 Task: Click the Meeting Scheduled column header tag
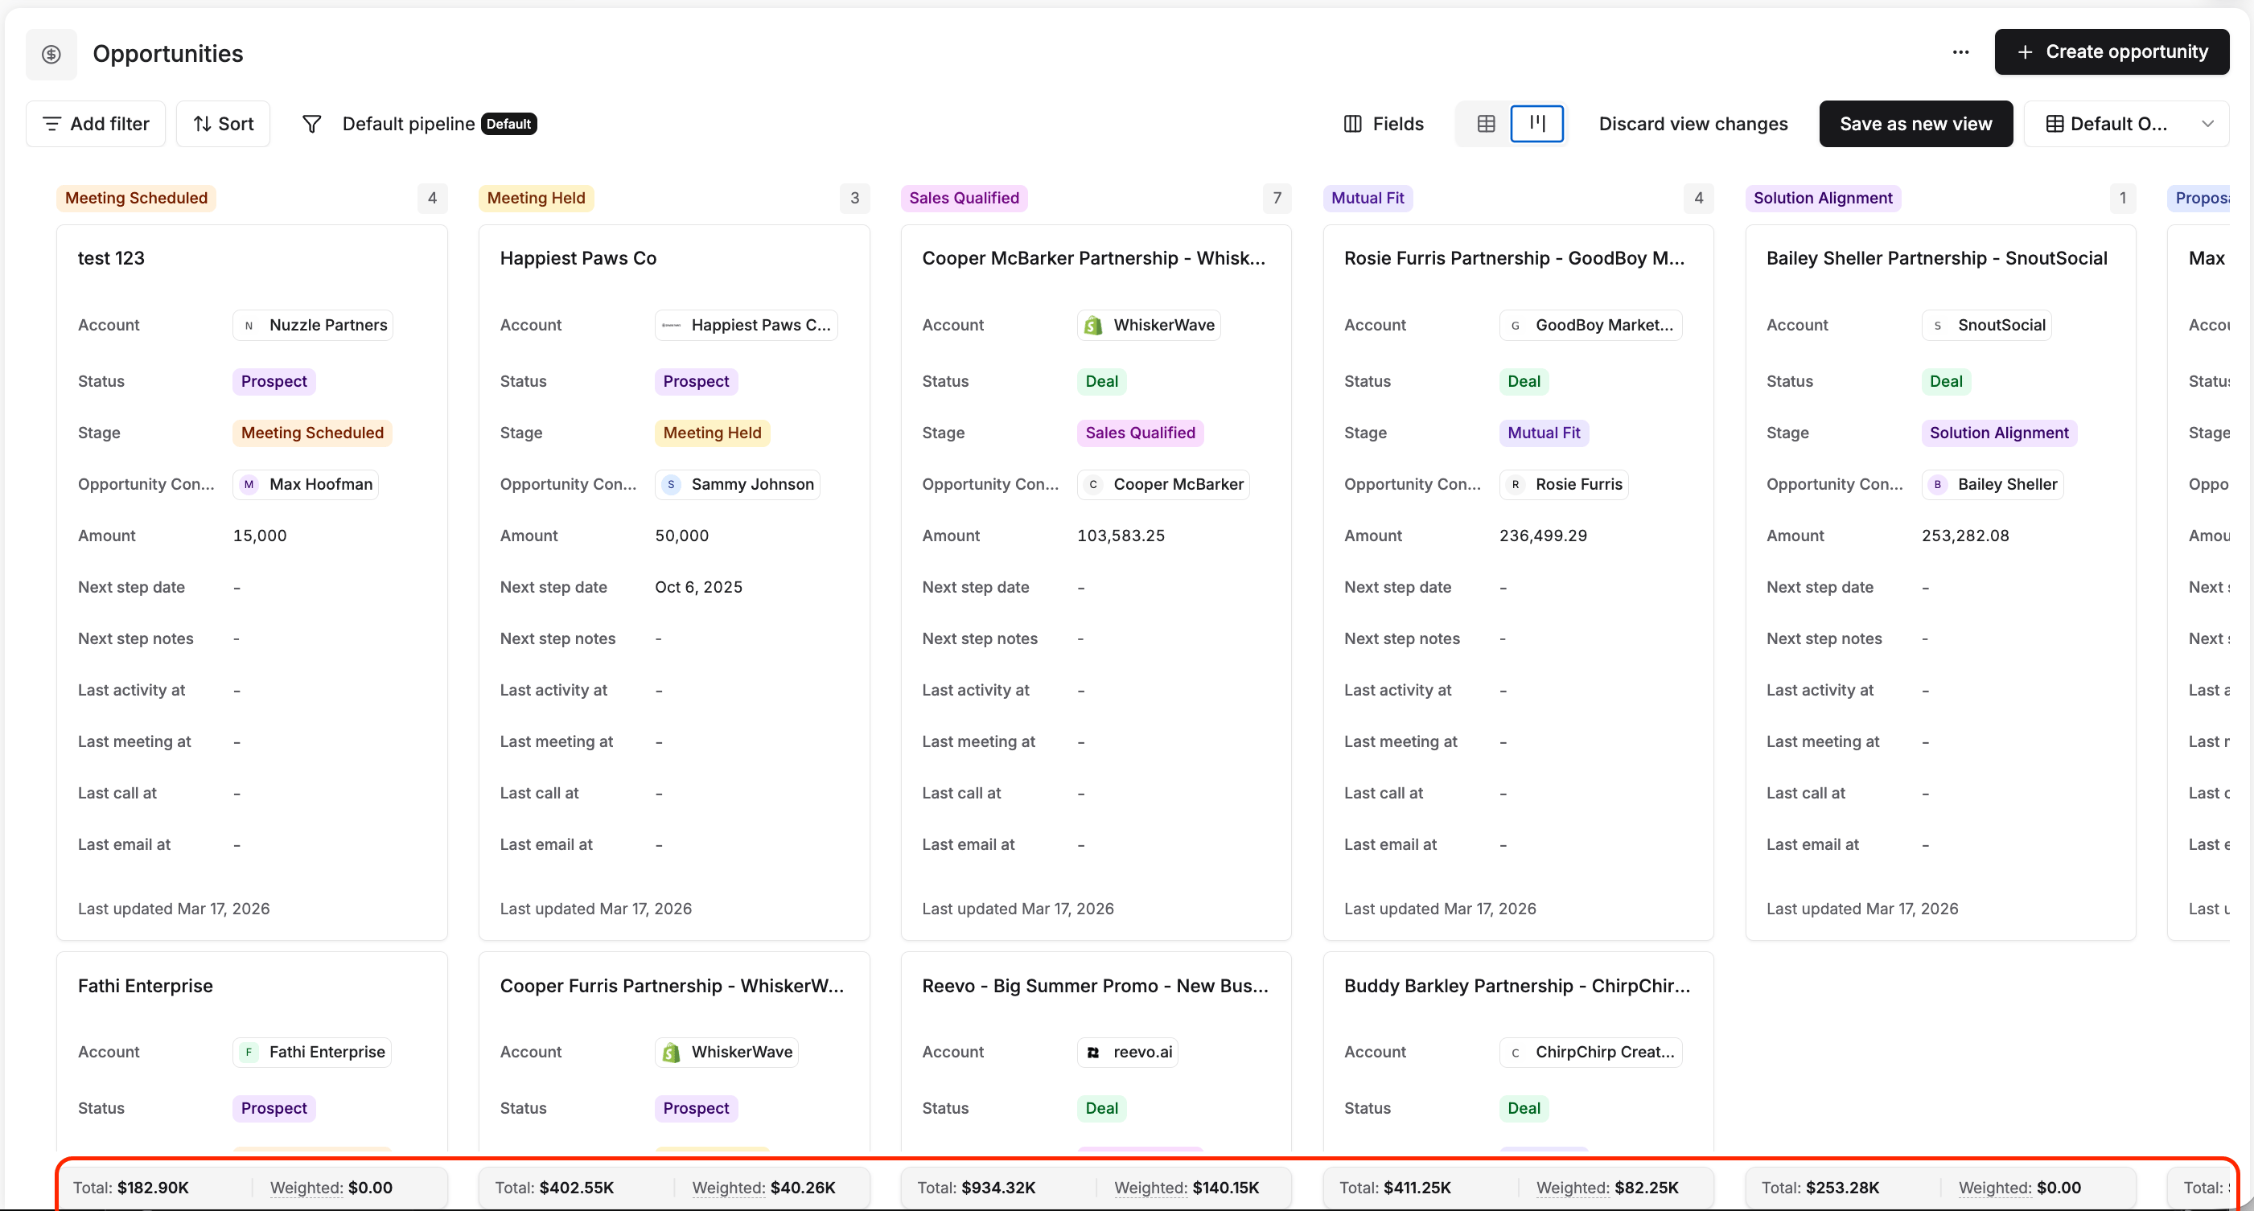137,198
